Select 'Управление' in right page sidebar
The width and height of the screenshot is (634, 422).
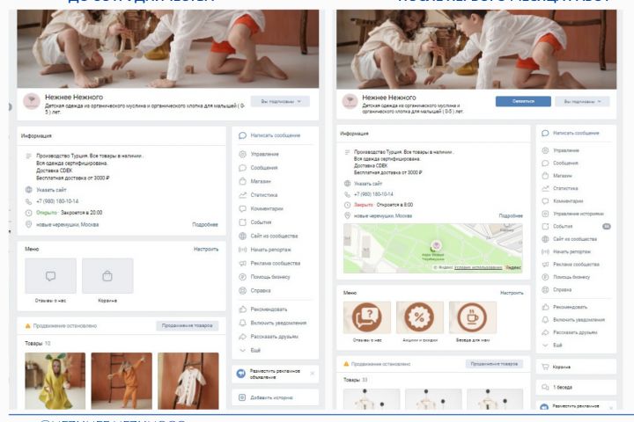point(566,150)
